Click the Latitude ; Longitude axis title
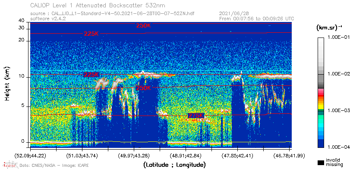Viewport: 350px width, 169px height. (x=174, y=165)
